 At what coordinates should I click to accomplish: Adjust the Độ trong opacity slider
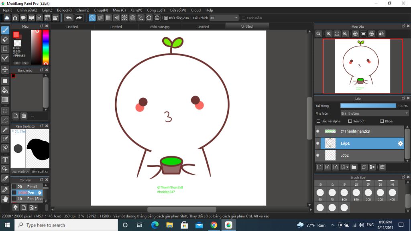pos(368,105)
